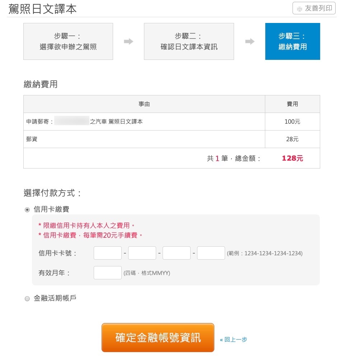Click the 回上一步 link
The width and height of the screenshot is (341, 360).
coord(234,340)
